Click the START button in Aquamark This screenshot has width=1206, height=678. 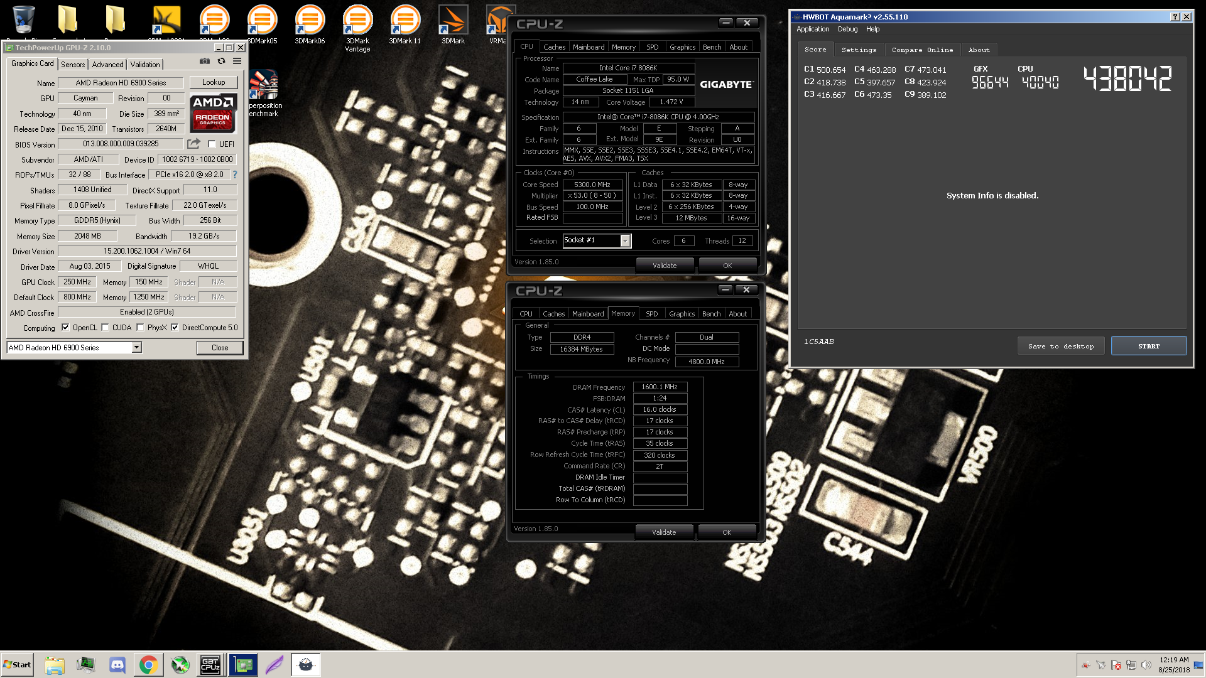pos(1149,346)
